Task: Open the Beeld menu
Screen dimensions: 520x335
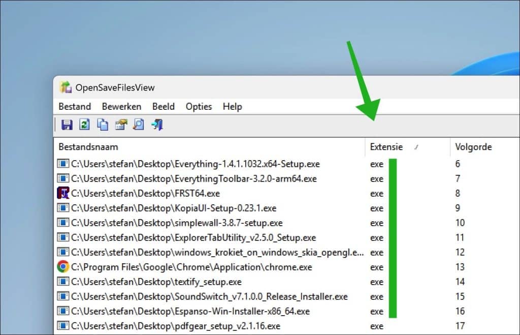Action: [163, 107]
